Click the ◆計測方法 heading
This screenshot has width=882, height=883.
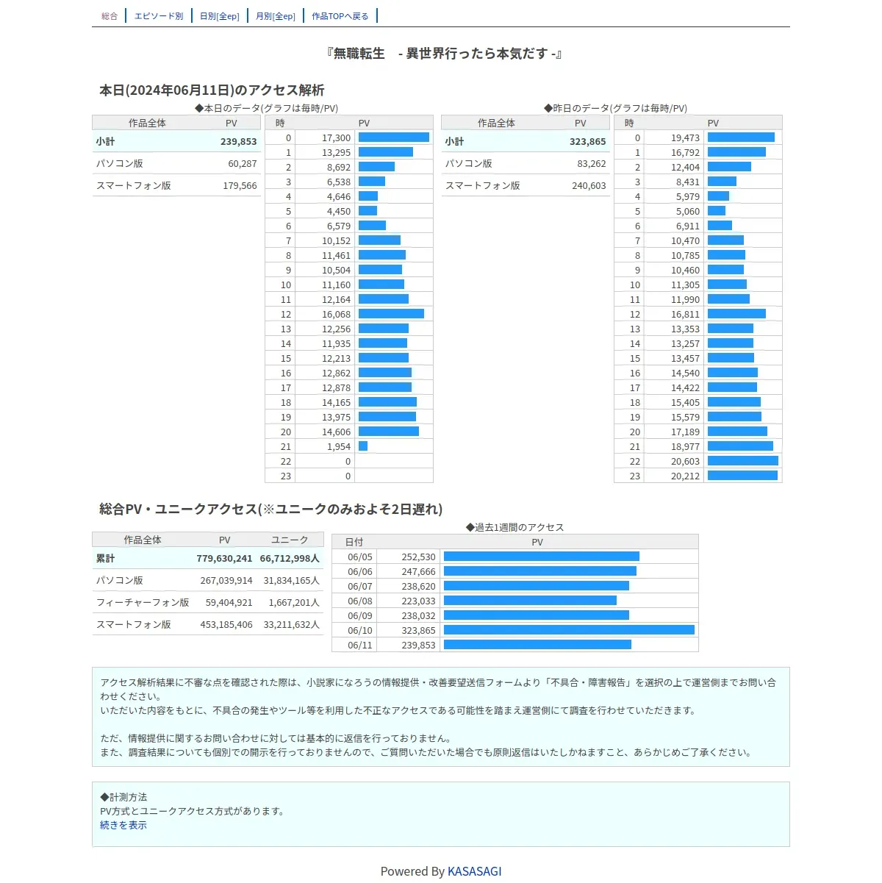123,797
